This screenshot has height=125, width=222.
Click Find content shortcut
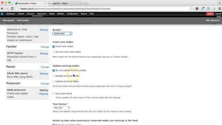pyautogui.click(x=23, y=20)
